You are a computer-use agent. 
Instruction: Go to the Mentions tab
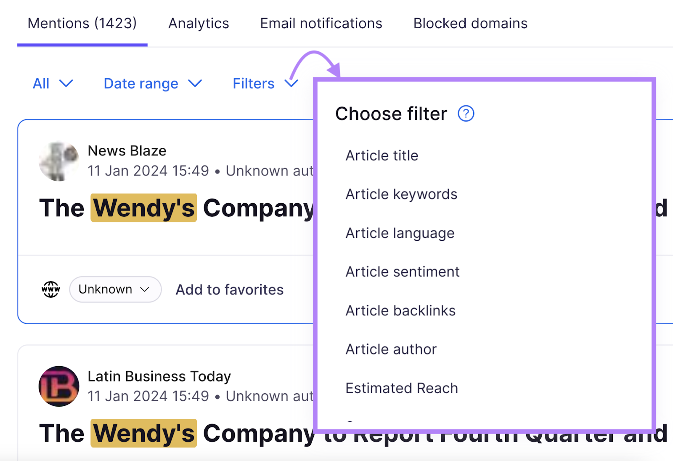(x=82, y=23)
